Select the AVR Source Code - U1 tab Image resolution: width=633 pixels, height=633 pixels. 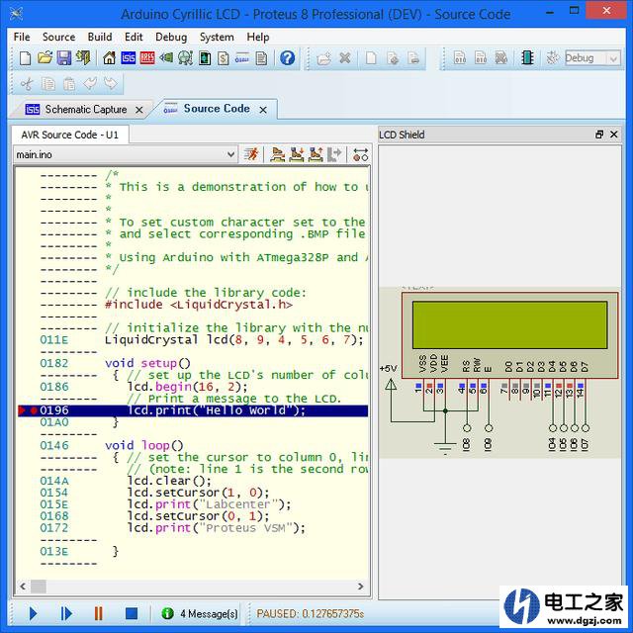(x=70, y=135)
